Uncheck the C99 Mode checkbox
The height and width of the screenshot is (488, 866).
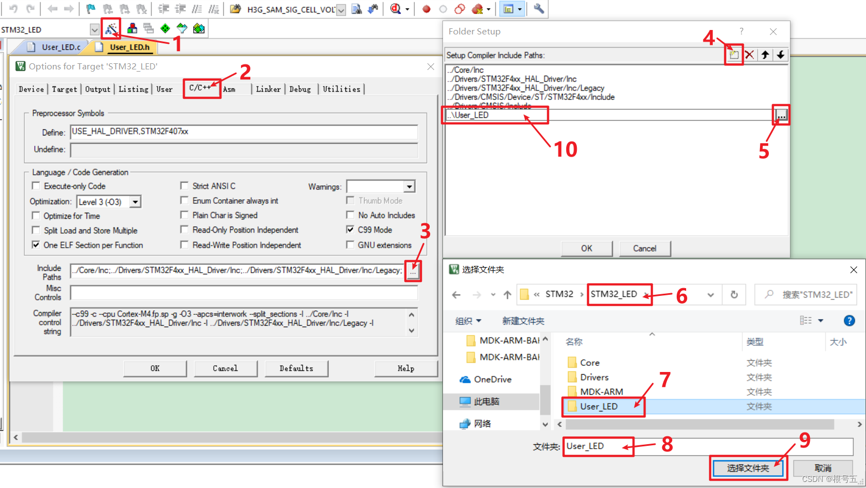pos(350,229)
